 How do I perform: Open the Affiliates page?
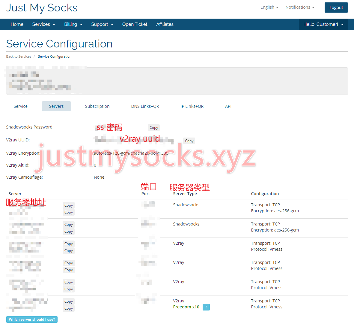(165, 24)
